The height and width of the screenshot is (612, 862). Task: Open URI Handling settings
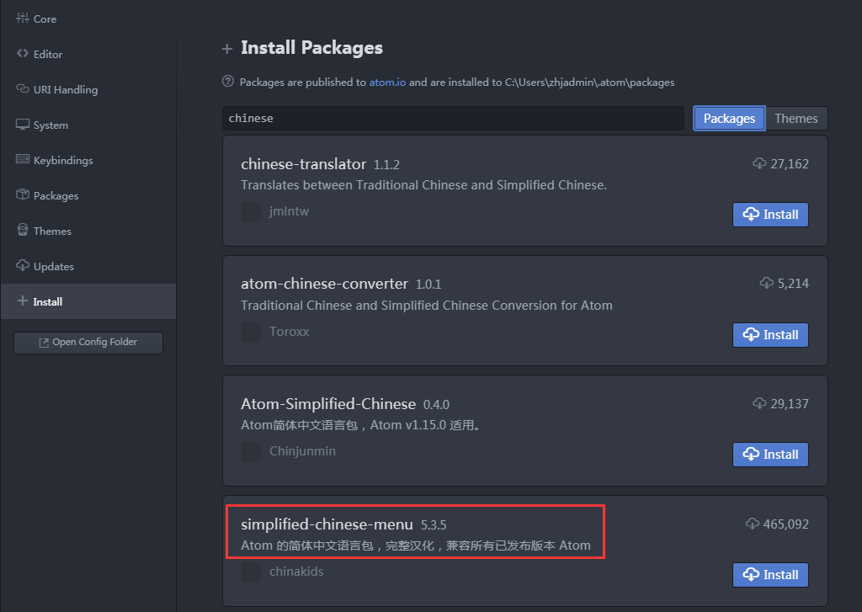click(x=88, y=89)
